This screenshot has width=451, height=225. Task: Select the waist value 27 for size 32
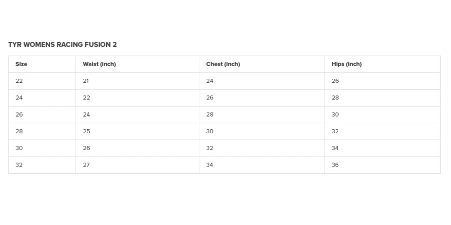(86, 165)
